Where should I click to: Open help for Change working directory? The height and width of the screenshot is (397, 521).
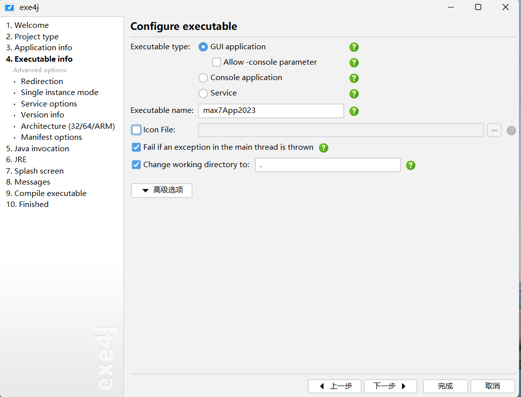[411, 165]
